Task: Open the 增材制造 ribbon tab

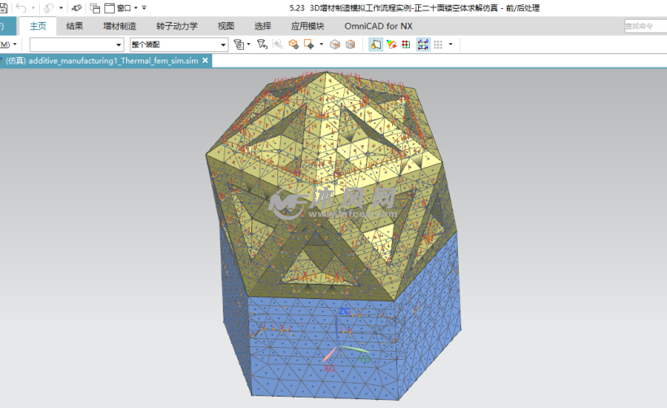Action: coord(120,26)
